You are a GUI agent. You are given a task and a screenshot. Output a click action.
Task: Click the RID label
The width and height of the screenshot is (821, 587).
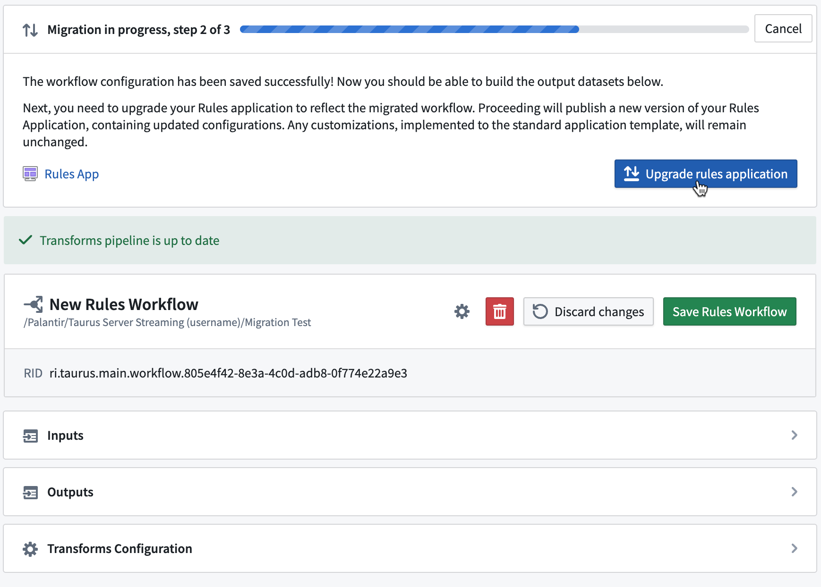coord(33,373)
